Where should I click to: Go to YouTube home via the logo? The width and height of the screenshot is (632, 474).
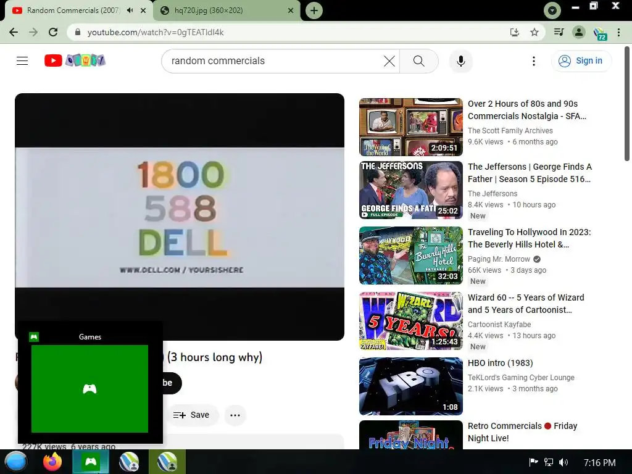click(x=75, y=60)
